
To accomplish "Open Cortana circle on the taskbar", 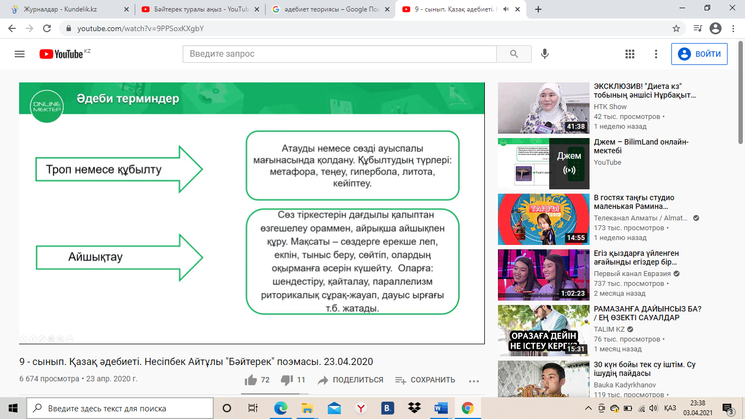I will click(x=227, y=408).
